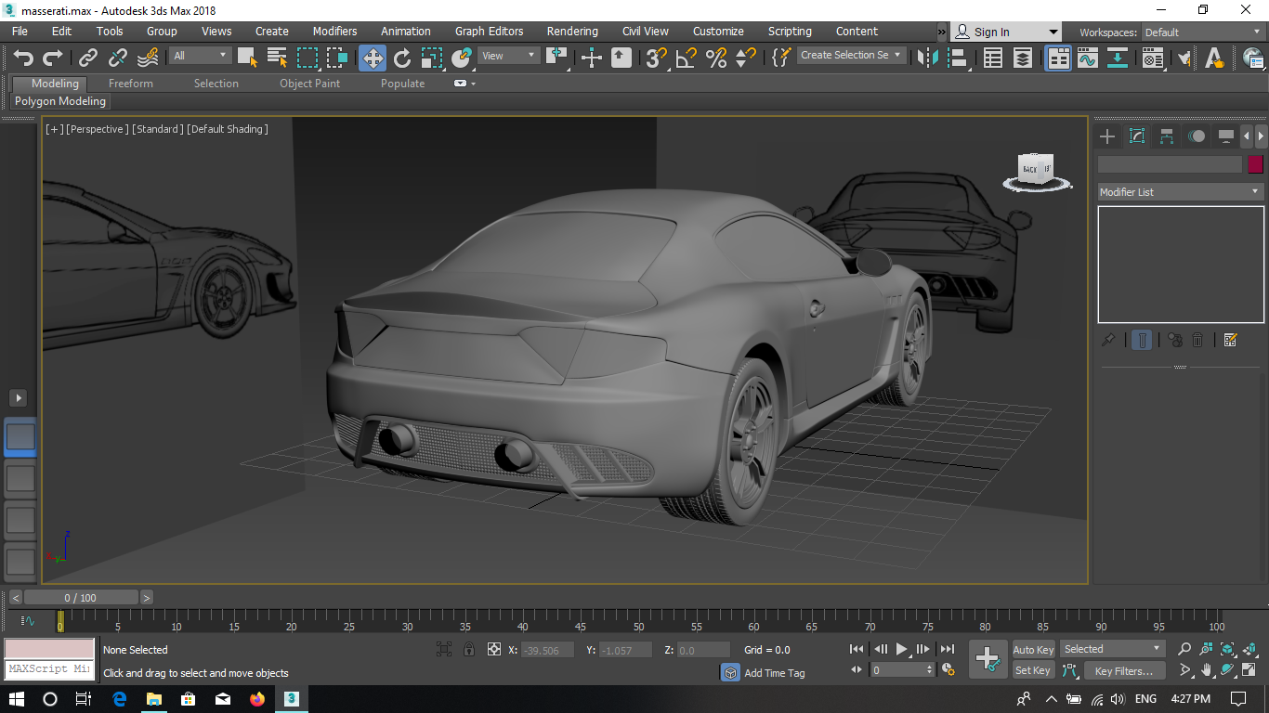Click the Orbit viewport icon
Screen dimensions: 1269x713
pos(1227,669)
